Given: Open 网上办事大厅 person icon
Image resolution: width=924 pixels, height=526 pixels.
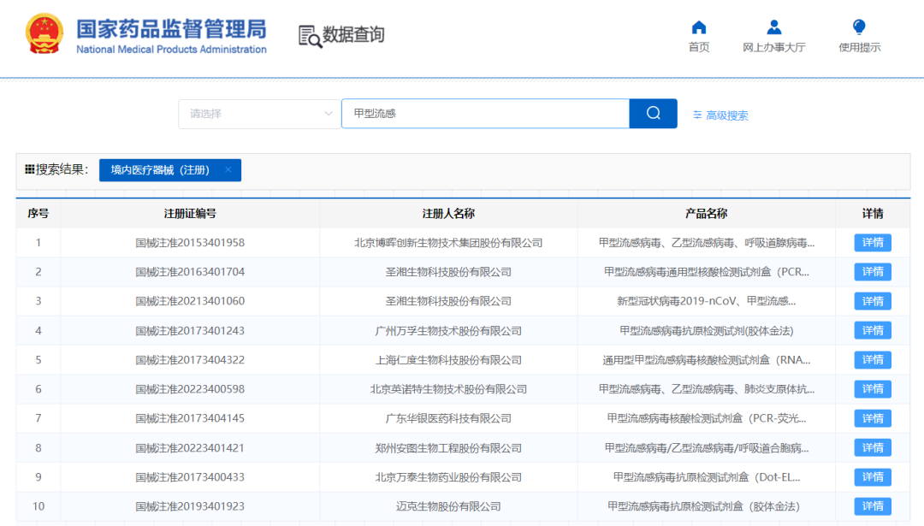Looking at the screenshot, I should tap(773, 27).
